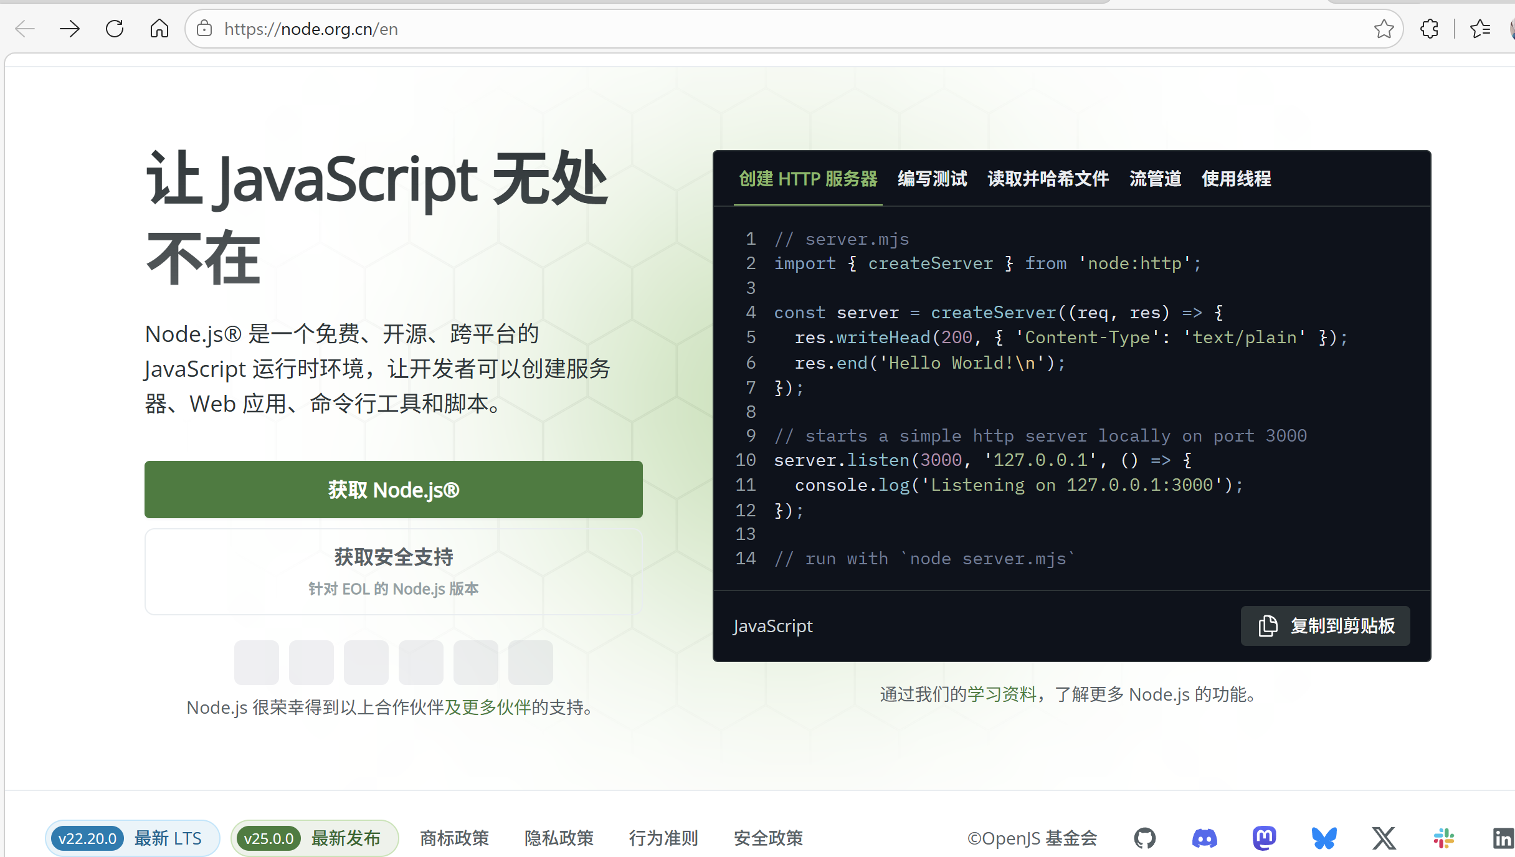The width and height of the screenshot is (1515, 857).
Task: Click the const server = createServer line
Action: (999, 313)
